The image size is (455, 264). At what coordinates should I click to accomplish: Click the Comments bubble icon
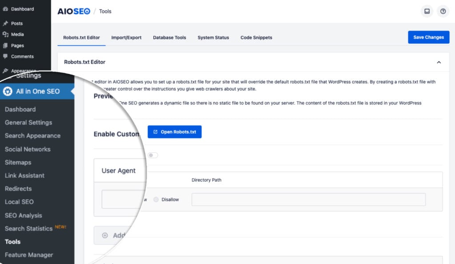5,56
